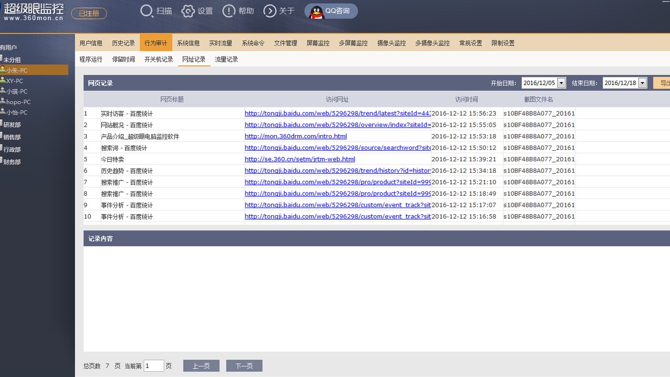The image size is (670, 377).
Task: Open the start date dropdown arrow
Action: pos(562,83)
